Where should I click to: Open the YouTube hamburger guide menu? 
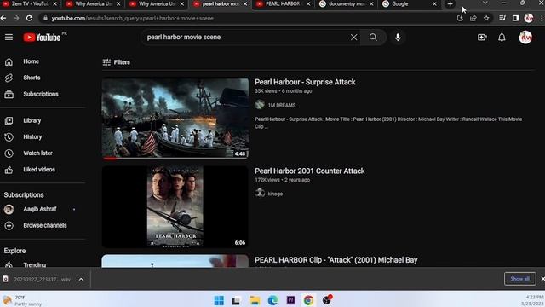coord(9,37)
